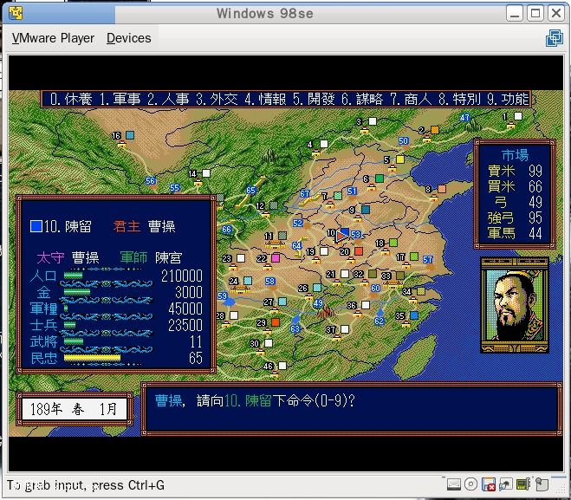Select city 20 red square on map

(359, 251)
